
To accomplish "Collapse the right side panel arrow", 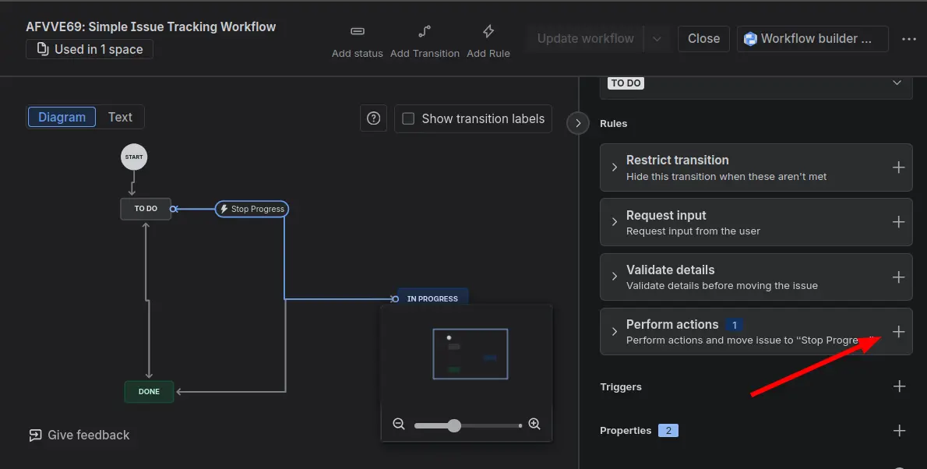I will tap(577, 123).
